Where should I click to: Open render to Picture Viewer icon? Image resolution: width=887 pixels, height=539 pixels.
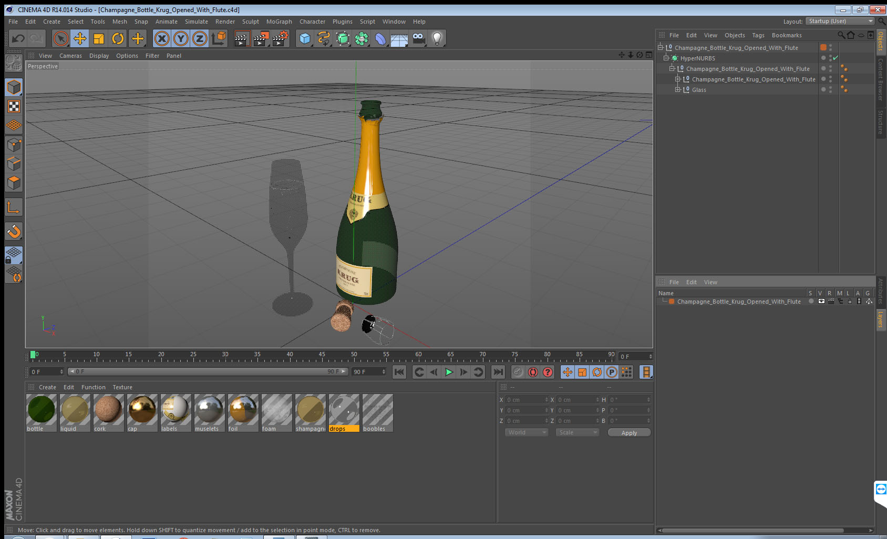pyautogui.click(x=261, y=38)
